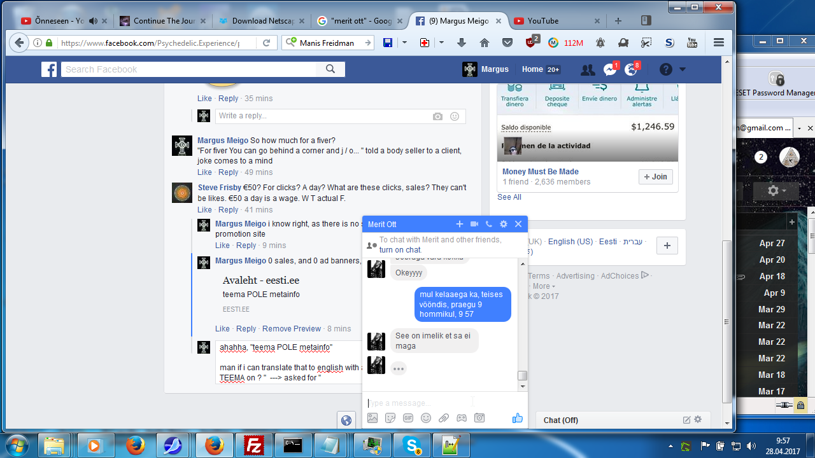Send a thumbs-up like in chat

[x=517, y=418]
